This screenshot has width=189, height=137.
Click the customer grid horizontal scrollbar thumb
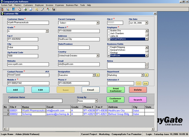coord(7,129)
